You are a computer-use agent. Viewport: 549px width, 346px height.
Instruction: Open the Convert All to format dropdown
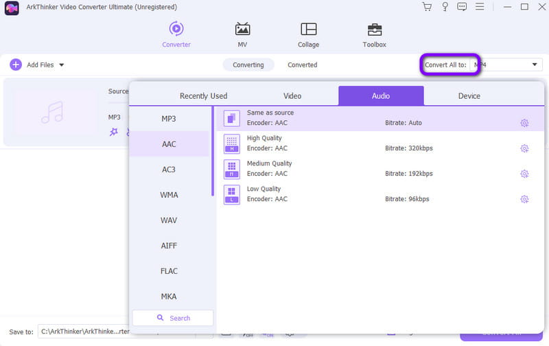point(506,65)
